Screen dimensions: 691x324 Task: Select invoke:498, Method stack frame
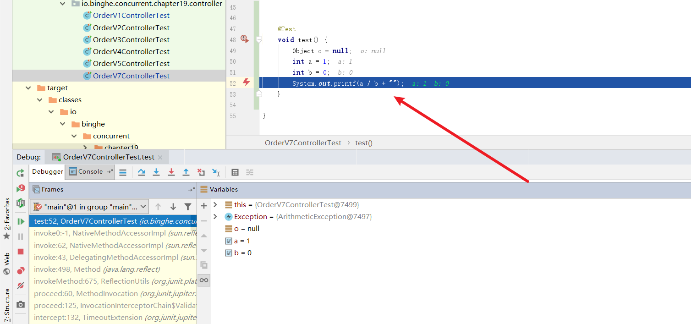point(97,269)
